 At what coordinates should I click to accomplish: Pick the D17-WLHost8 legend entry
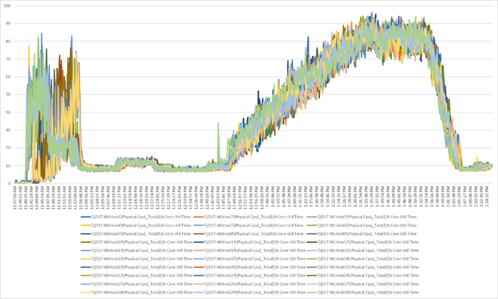coord(248,234)
